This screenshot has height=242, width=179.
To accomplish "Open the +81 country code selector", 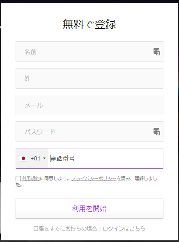I will (x=32, y=158).
